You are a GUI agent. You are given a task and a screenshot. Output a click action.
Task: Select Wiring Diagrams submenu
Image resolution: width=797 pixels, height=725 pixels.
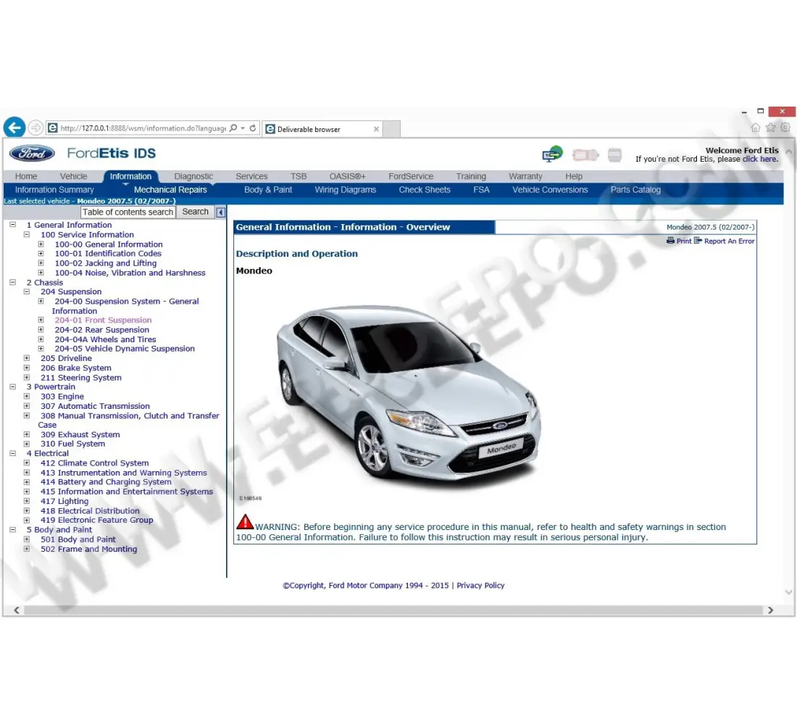(x=345, y=190)
